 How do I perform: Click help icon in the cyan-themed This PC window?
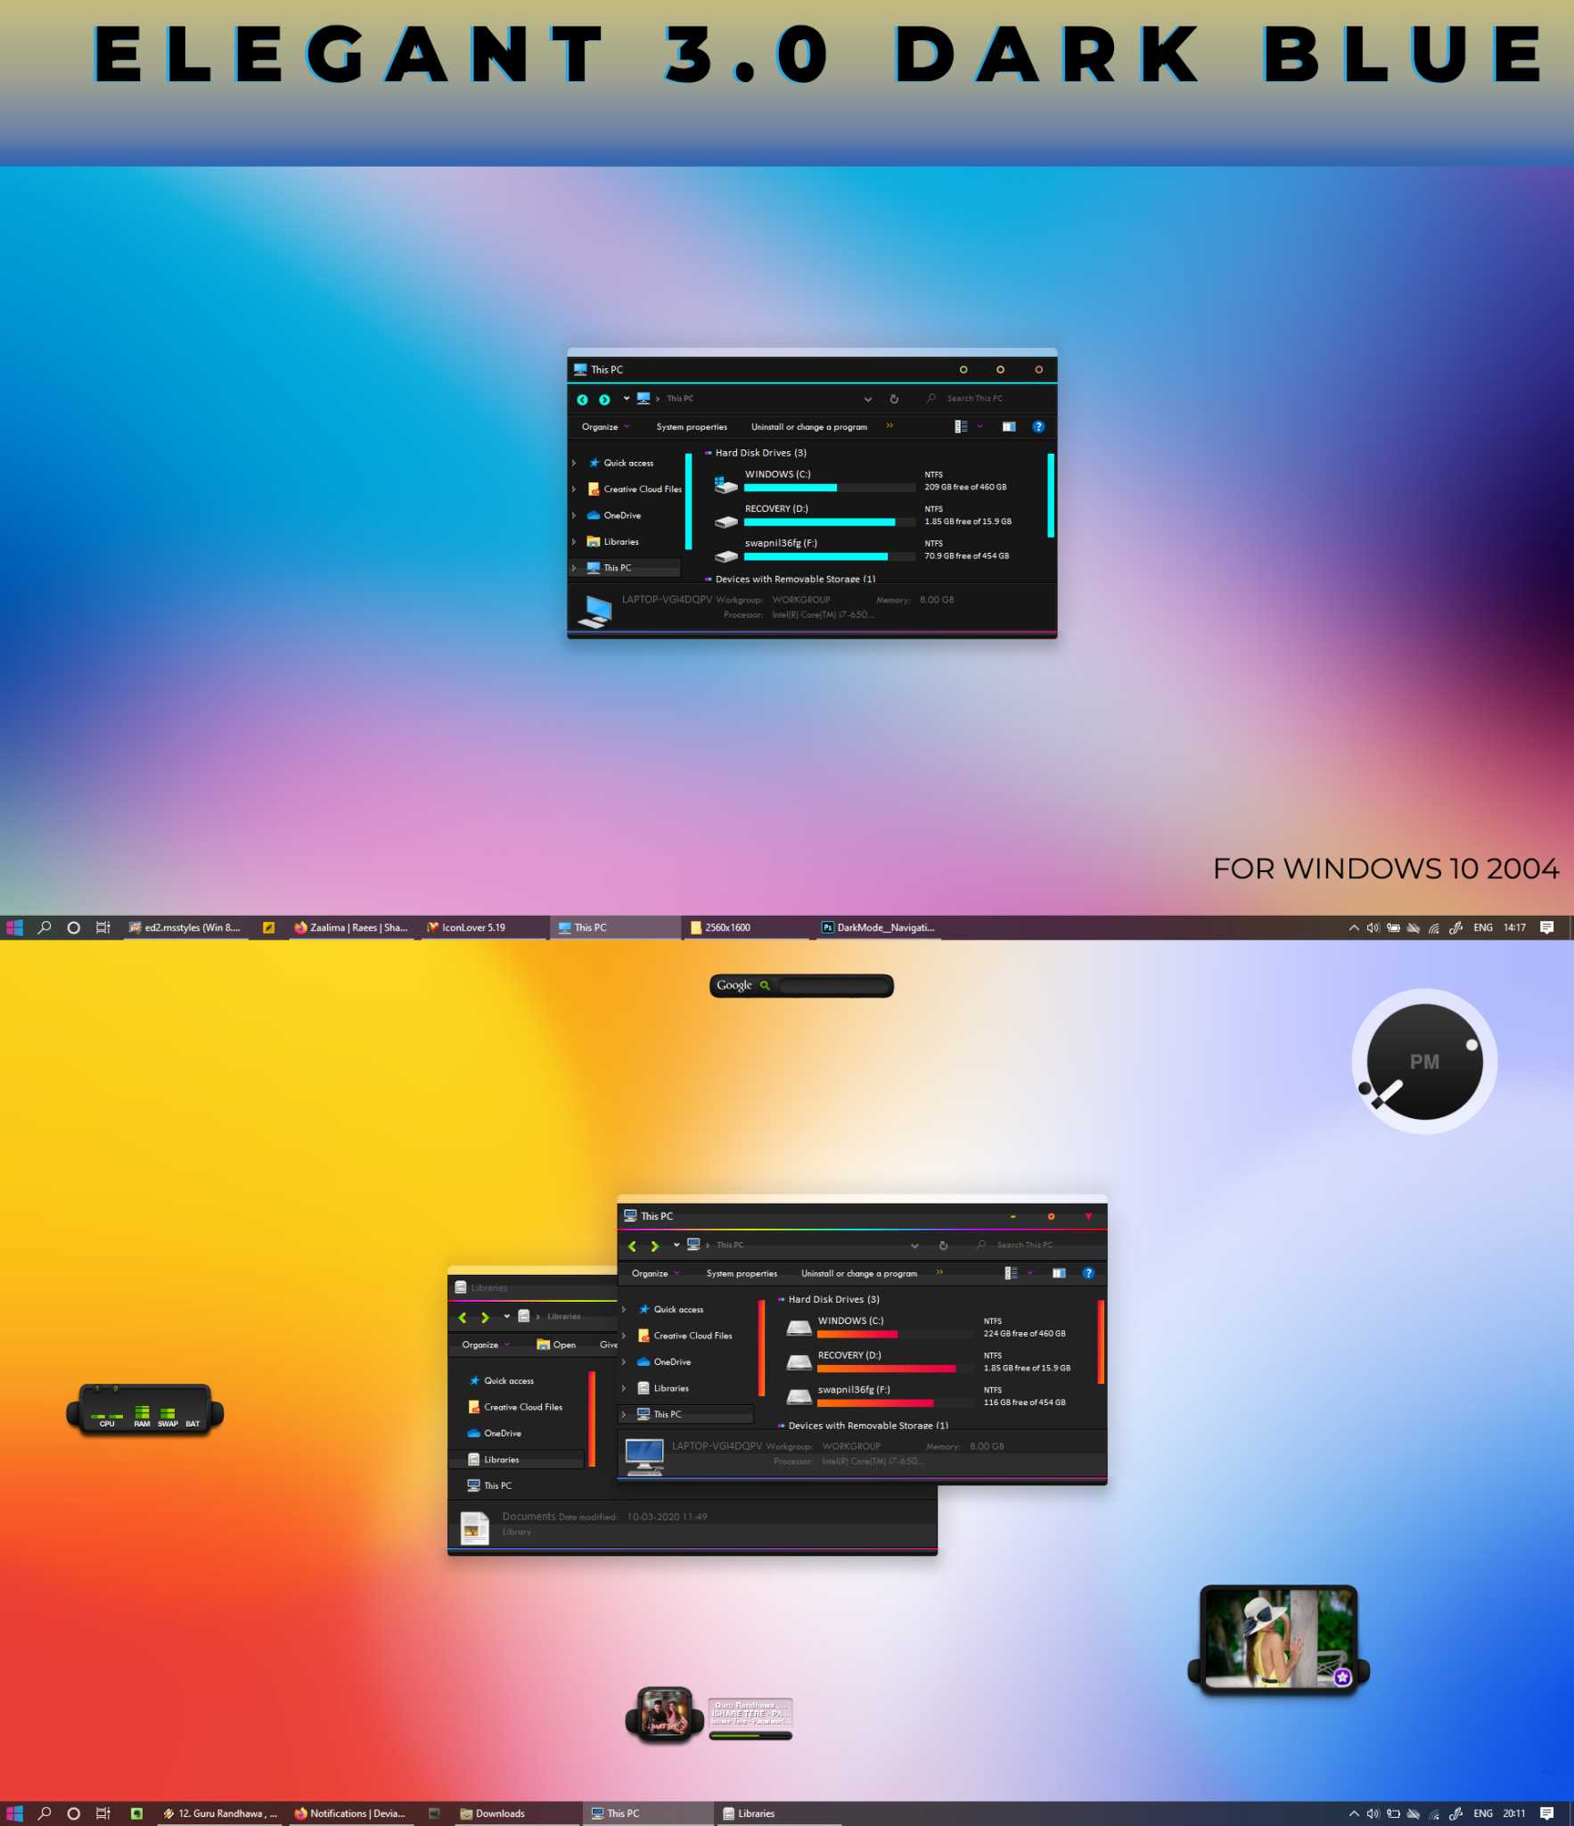tap(1037, 427)
